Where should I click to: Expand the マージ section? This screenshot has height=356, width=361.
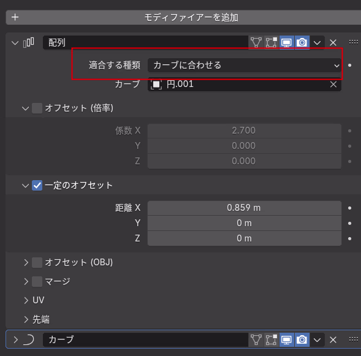click(x=26, y=281)
